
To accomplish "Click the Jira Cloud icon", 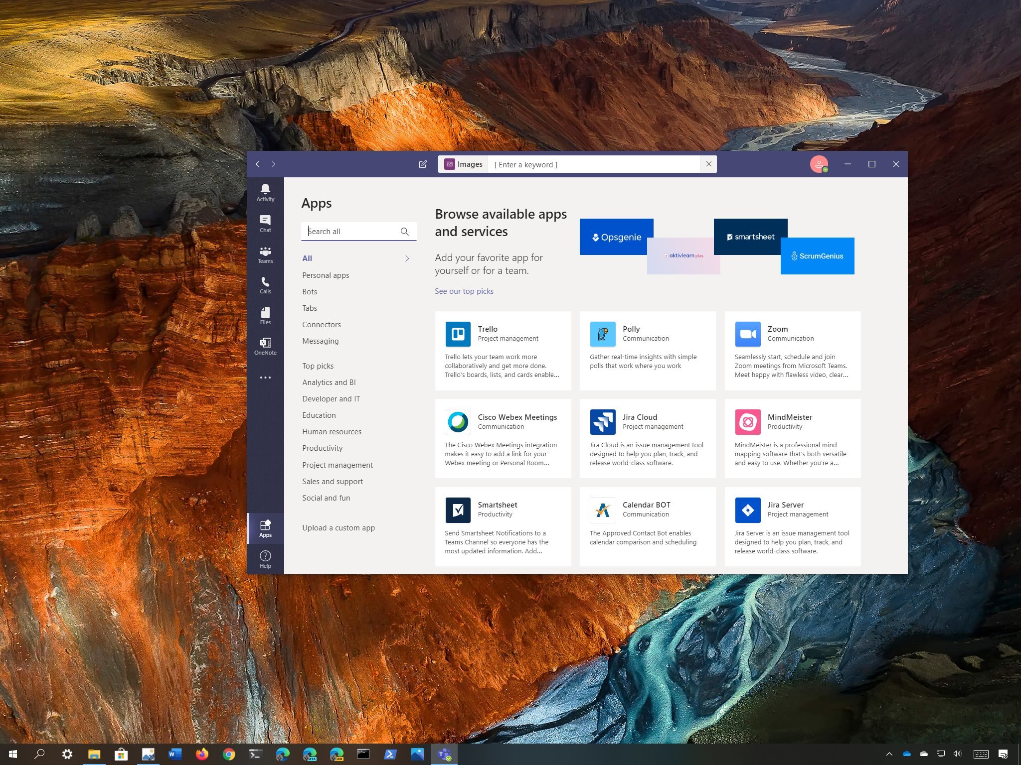I will (x=602, y=422).
